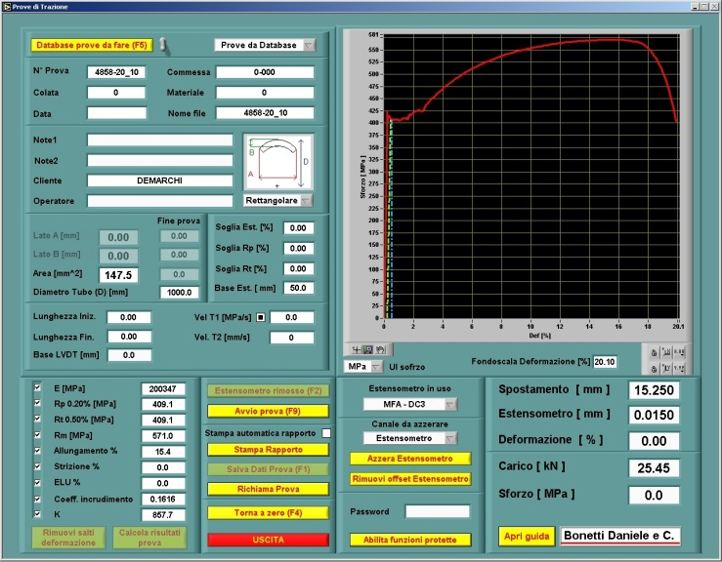This screenshot has width=722, height=562.
Task: Click the Avvio prova (F9) button
Action: coord(268,411)
